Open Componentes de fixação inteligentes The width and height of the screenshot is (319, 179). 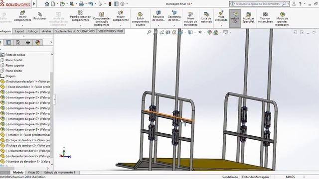point(102,19)
